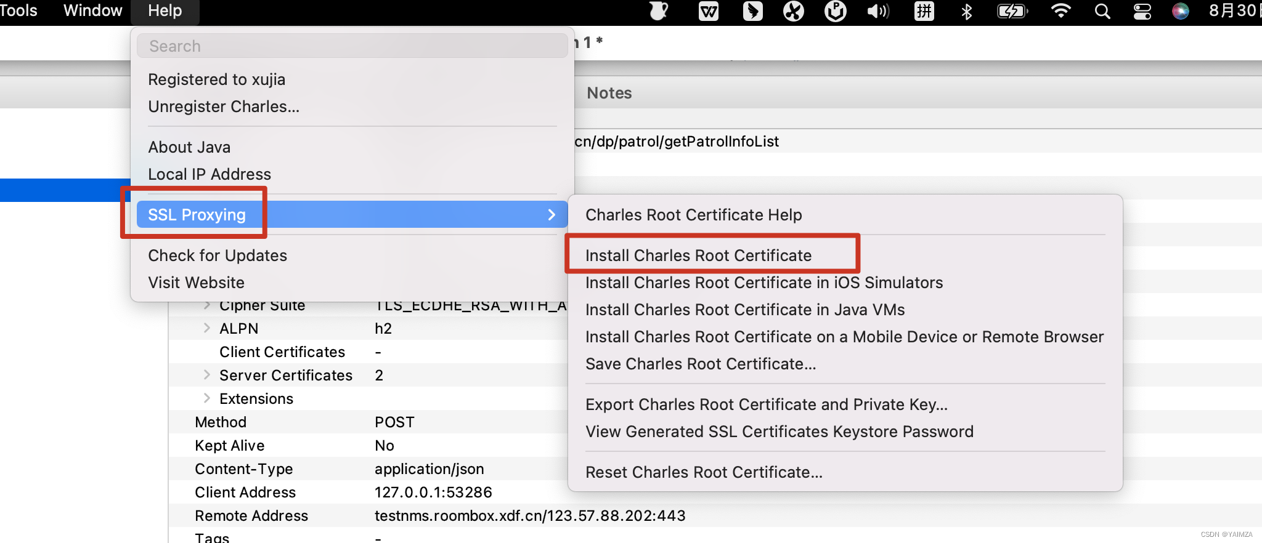Viewport: 1262px width, 543px height.
Task: Open Spotlight search magnifier icon
Action: point(1102,11)
